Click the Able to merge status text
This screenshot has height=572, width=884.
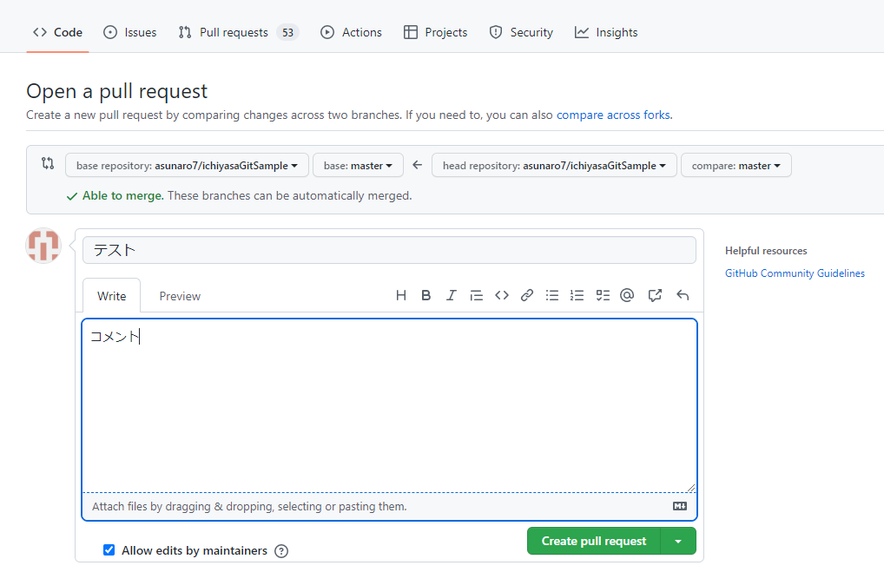[x=123, y=195]
